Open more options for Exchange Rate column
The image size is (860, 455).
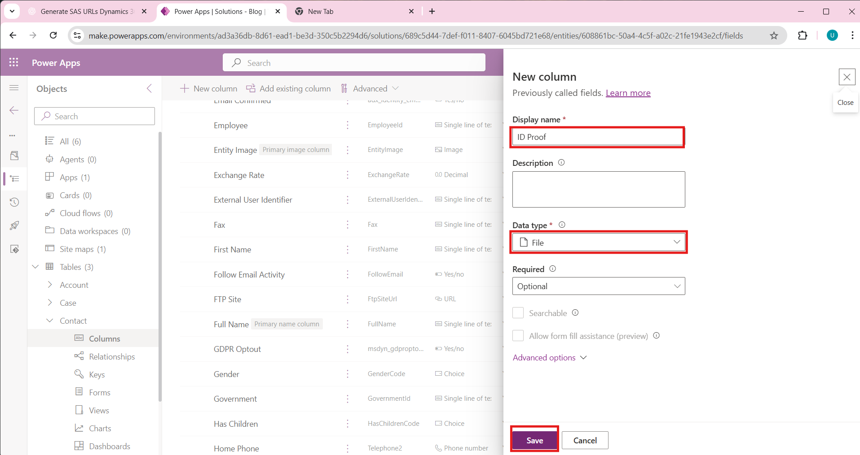coord(348,175)
